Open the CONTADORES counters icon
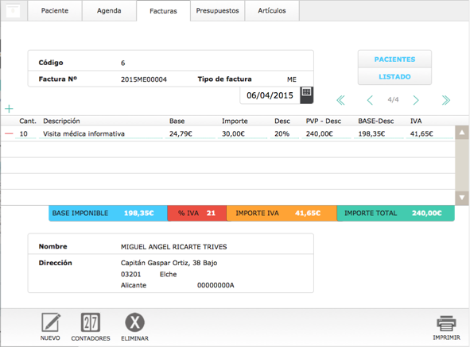The height and width of the screenshot is (347, 470). coord(91,322)
